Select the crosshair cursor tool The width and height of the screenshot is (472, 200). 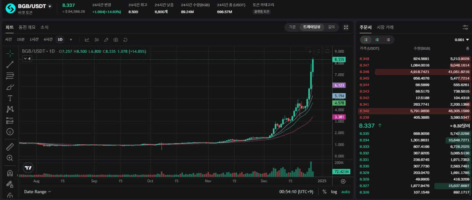(10, 53)
